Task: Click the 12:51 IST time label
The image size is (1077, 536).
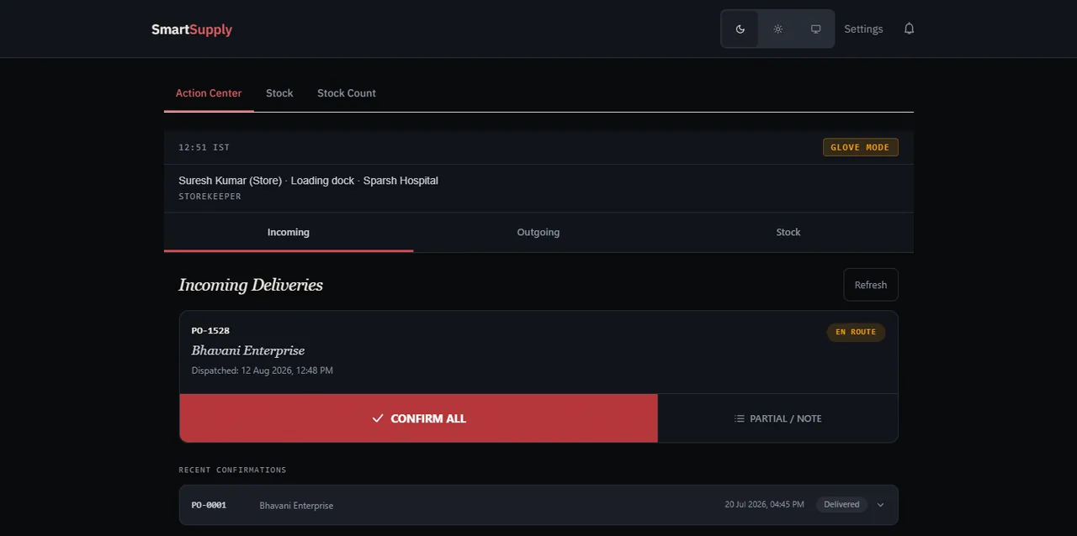Action: (x=204, y=147)
